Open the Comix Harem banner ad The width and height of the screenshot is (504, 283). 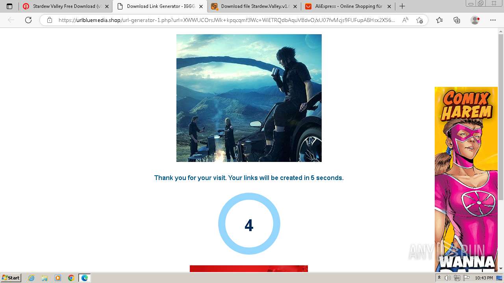pyautogui.click(x=466, y=179)
